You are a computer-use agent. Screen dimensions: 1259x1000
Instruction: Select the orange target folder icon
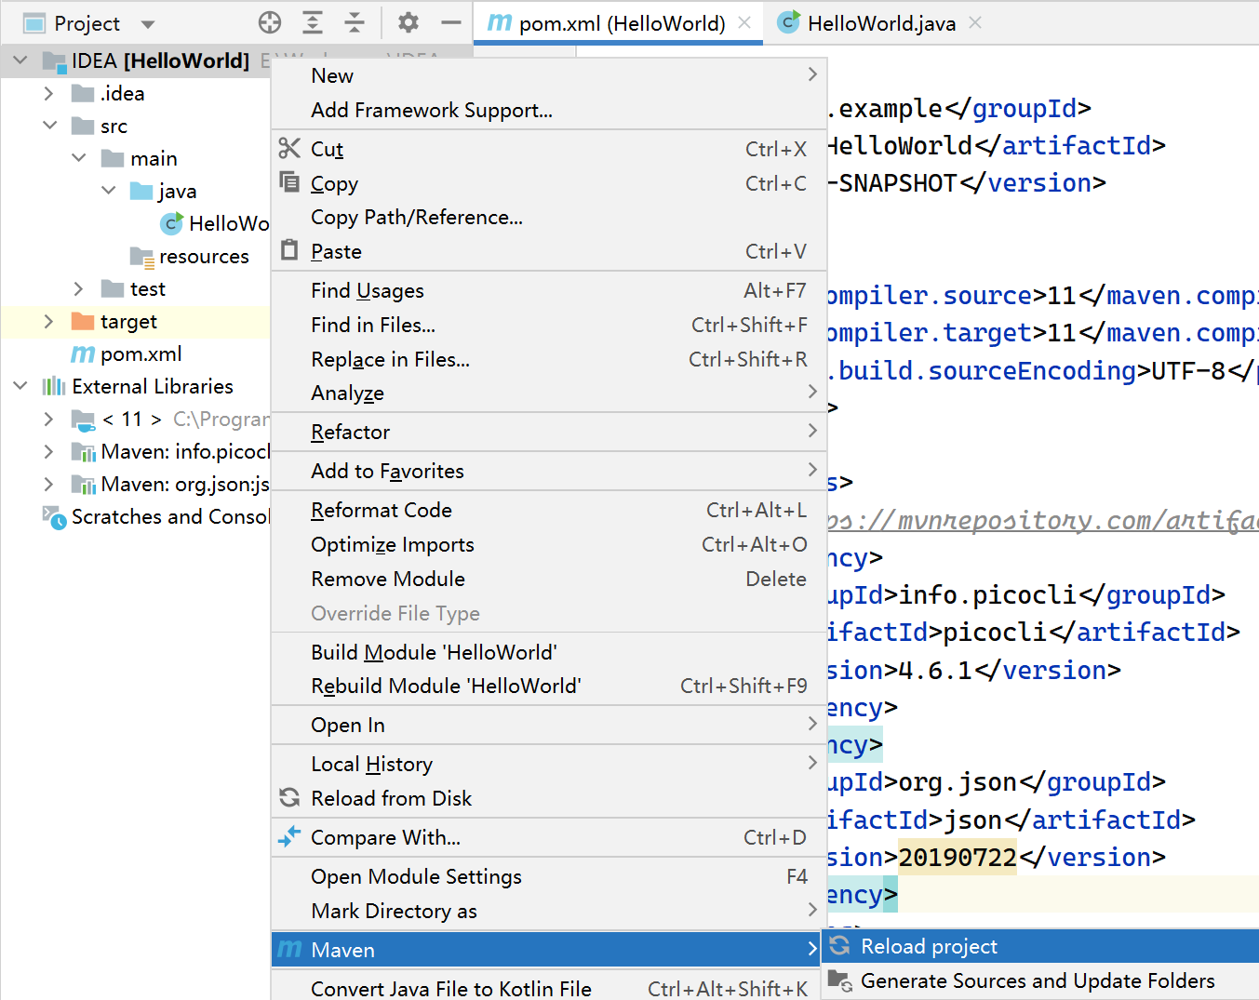[x=83, y=321]
